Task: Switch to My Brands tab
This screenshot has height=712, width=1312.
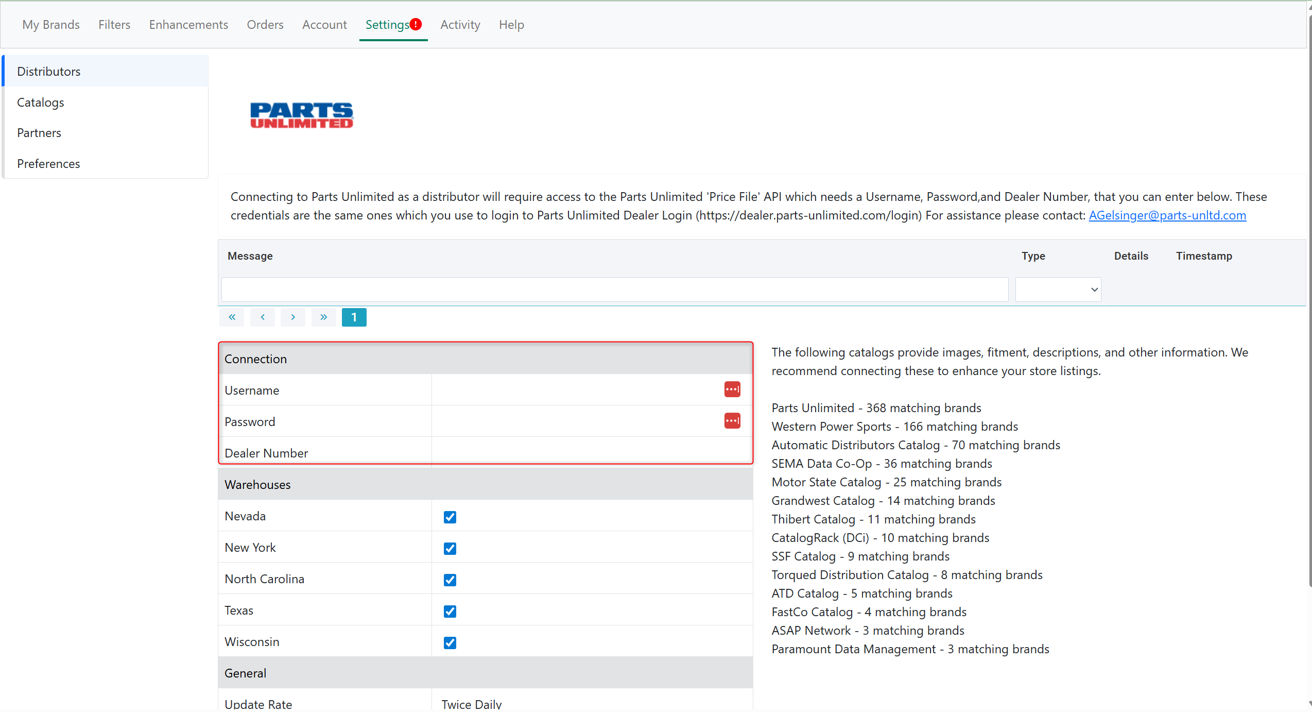Action: pyautogui.click(x=51, y=25)
